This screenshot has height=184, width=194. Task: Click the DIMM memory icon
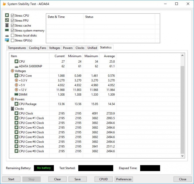16,95
